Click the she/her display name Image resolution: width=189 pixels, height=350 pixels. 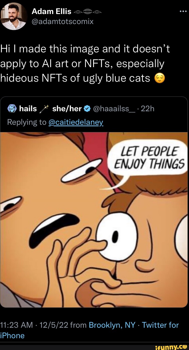coord(67,108)
